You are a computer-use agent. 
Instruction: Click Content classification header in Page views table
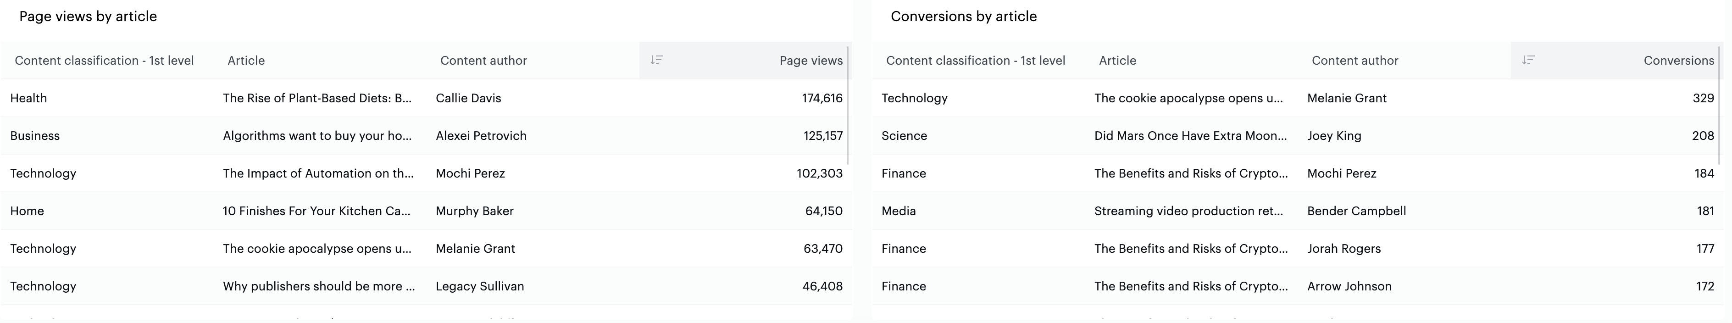click(x=104, y=61)
